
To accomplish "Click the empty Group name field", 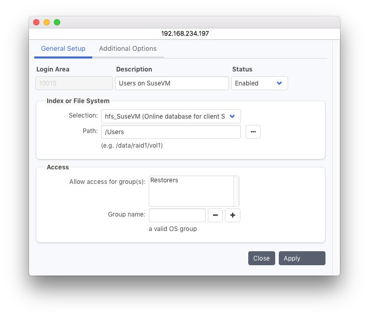I will pos(177,215).
